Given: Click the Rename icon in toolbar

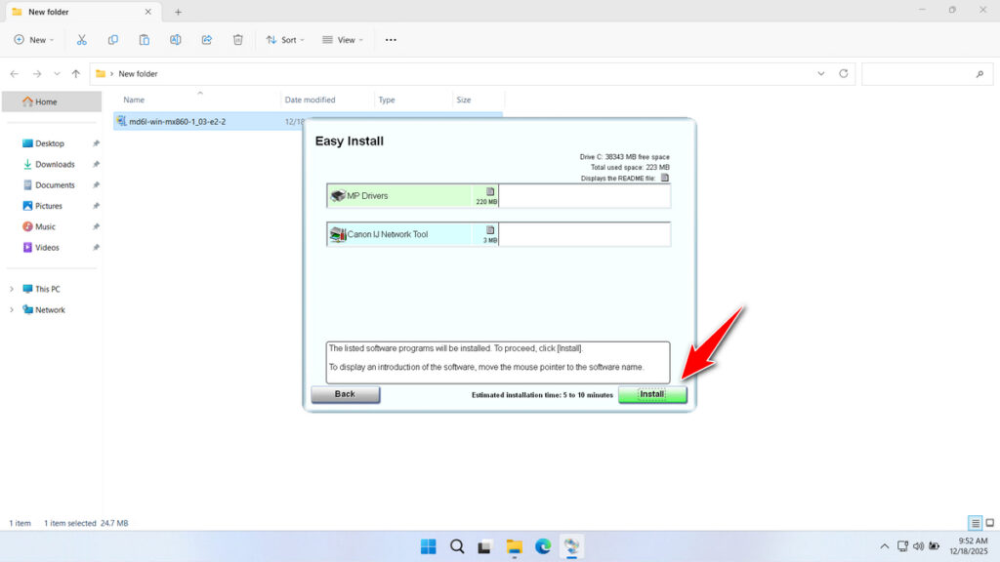Looking at the screenshot, I should (176, 40).
